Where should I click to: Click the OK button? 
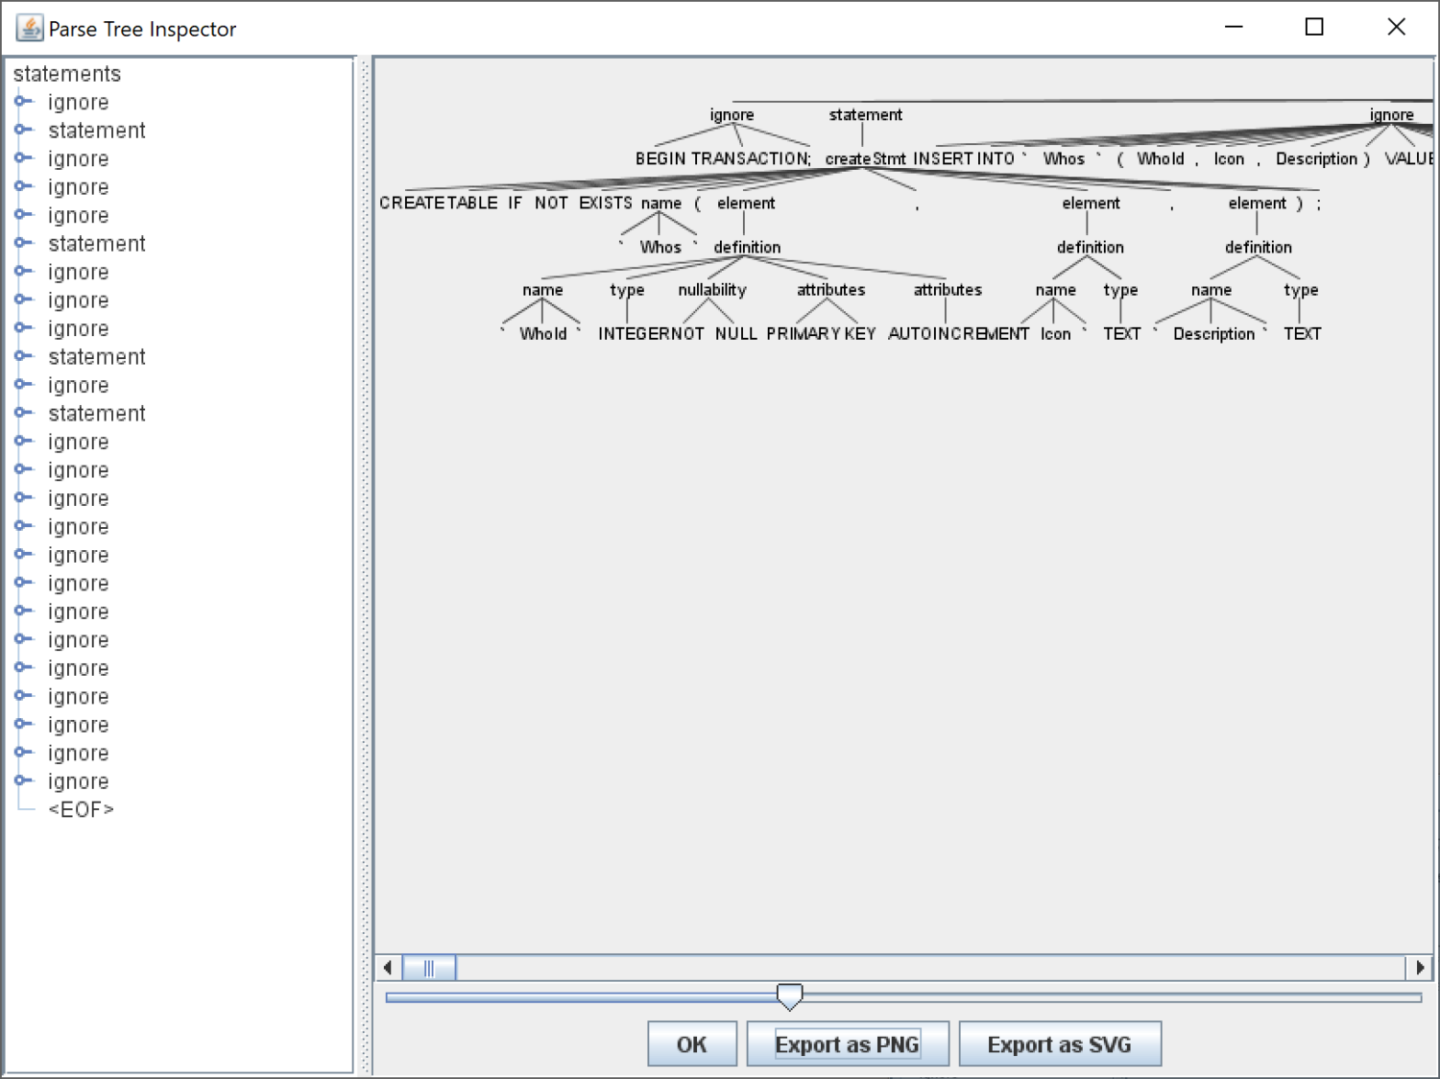click(x=691, y=1043)
